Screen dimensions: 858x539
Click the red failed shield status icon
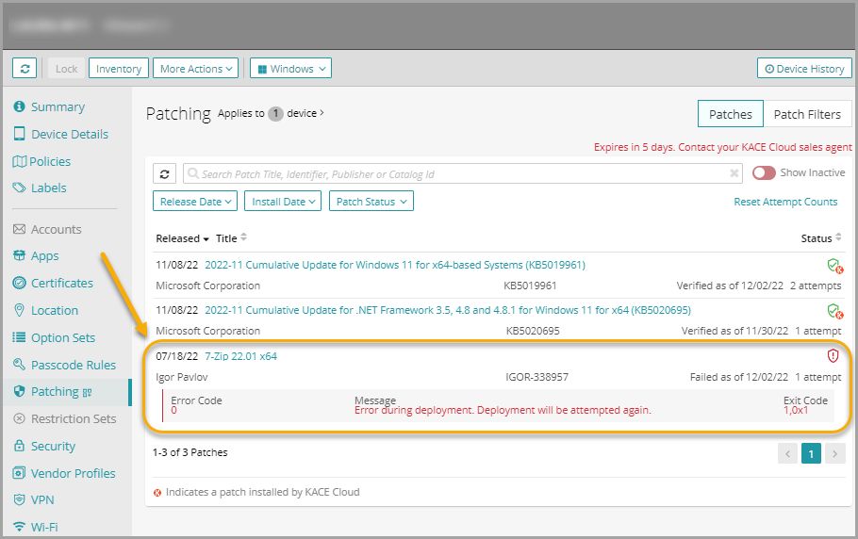pos(833,356)
